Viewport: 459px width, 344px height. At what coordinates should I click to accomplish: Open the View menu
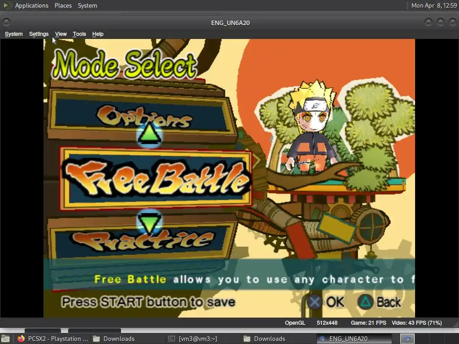pos(61,34)
